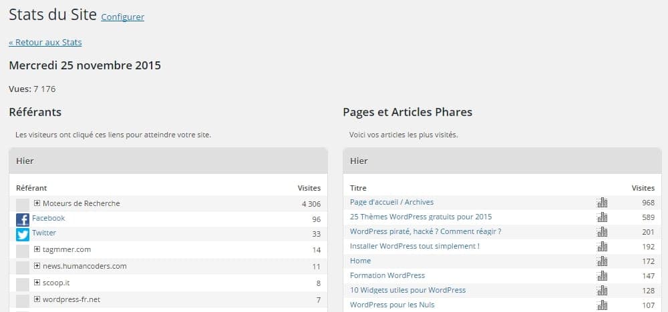Open Formation WordPress link
The height and width of the screenshot is (312, 668).
click(x=387, y=275)
